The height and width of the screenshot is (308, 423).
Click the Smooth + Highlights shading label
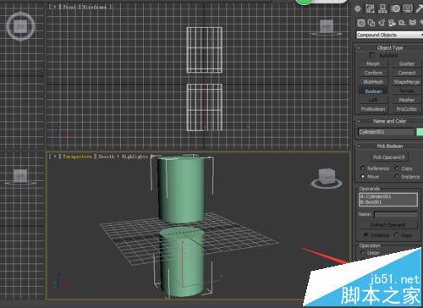123,157
